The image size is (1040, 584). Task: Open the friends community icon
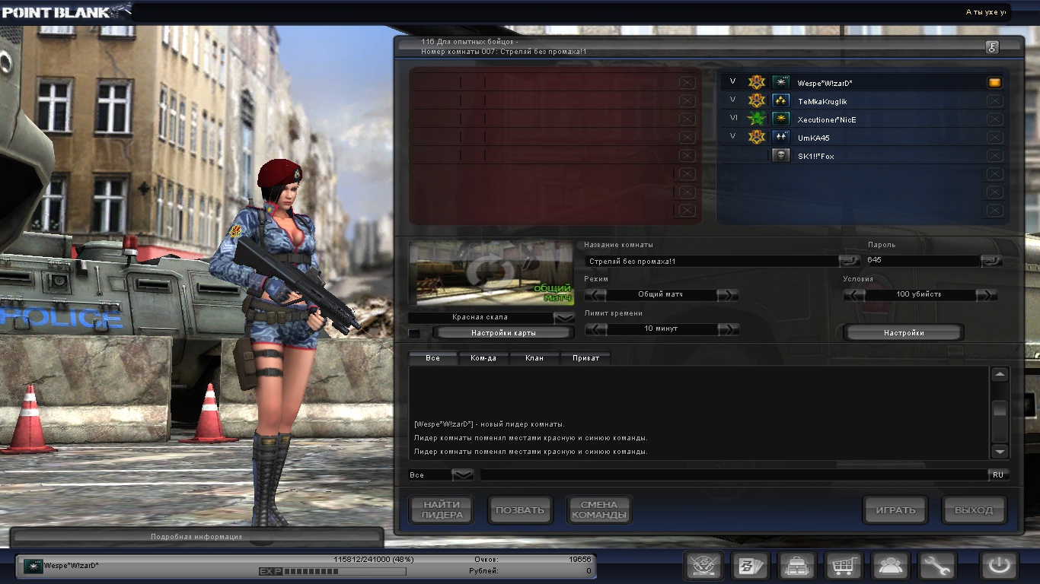[891, 567]
